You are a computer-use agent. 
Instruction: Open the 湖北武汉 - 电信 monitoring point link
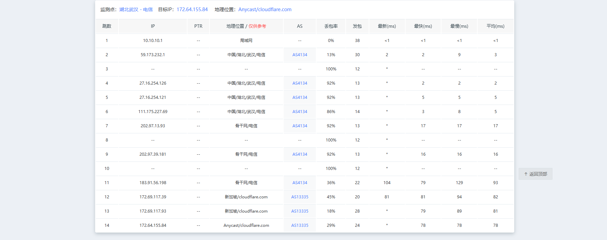(x=136, y=9)
